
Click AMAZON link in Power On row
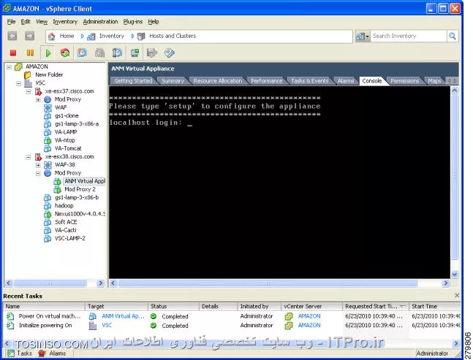tap(309, 316)
